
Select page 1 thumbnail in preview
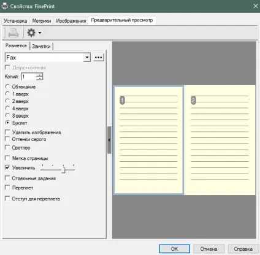tap(148, 140)
